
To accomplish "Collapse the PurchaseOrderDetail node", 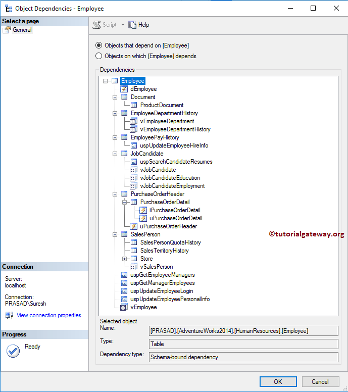I will [124, 202].
